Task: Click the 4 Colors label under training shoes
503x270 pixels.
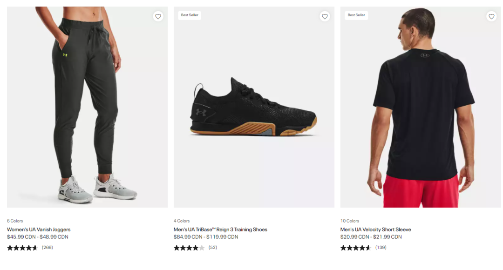Action: (x=182, y=221)
